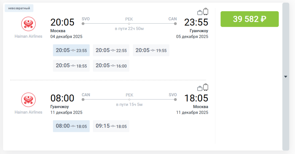Click the PEK stopover dot on return route
The image size is (295, 154).
coord(129,100)
